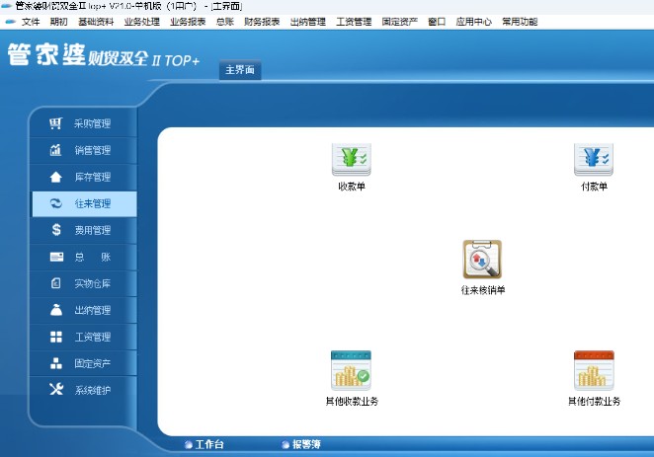The height and width of the screenshot is (457, 654).
Task: Open the 期初 menu
Action: tap(58, 22)
